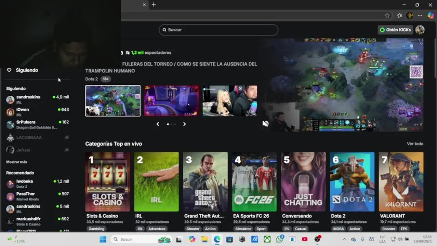Image resolution: width=437 pixels, height=246 pixels.
Task: Click the FPS tag under VALORANT
Action: (x=404, y=229)
